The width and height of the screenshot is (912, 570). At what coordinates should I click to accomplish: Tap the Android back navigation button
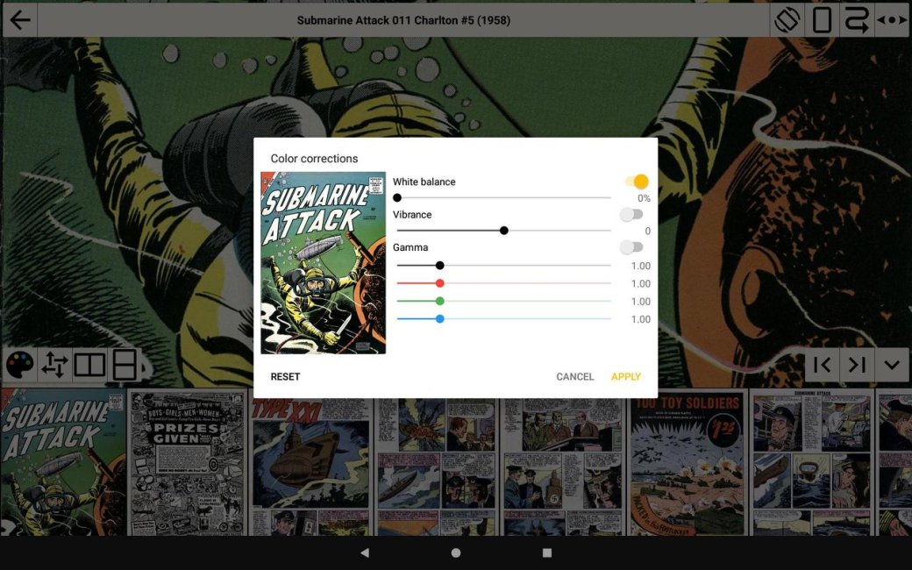pyautogui.click(x=365, y=552)
